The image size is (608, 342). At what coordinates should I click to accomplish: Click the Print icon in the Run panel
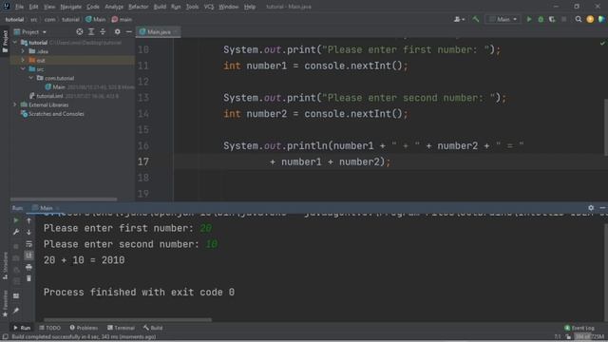click(28, 267)
